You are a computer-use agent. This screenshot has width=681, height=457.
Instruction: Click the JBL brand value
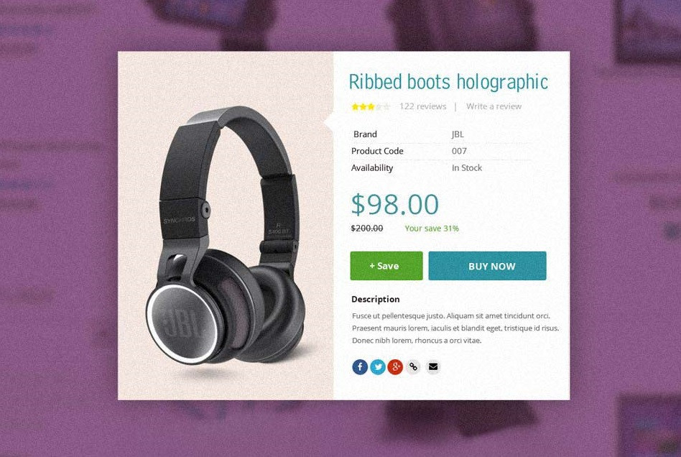pos(458,134)
